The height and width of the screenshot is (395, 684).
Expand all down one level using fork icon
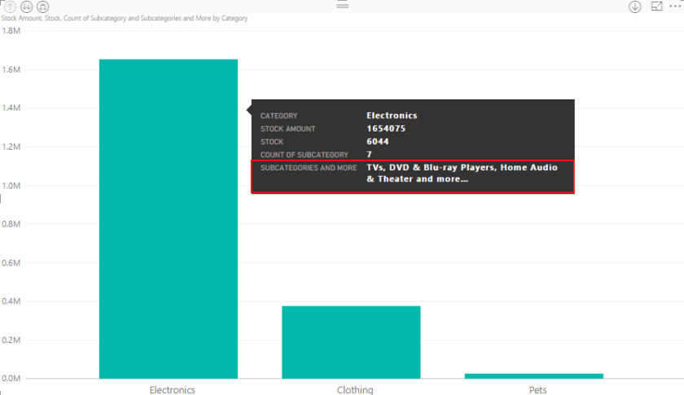click(42, 6)
